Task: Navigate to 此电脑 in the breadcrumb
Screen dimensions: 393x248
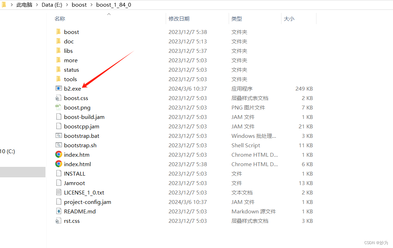Action: [x=24, y=5]
